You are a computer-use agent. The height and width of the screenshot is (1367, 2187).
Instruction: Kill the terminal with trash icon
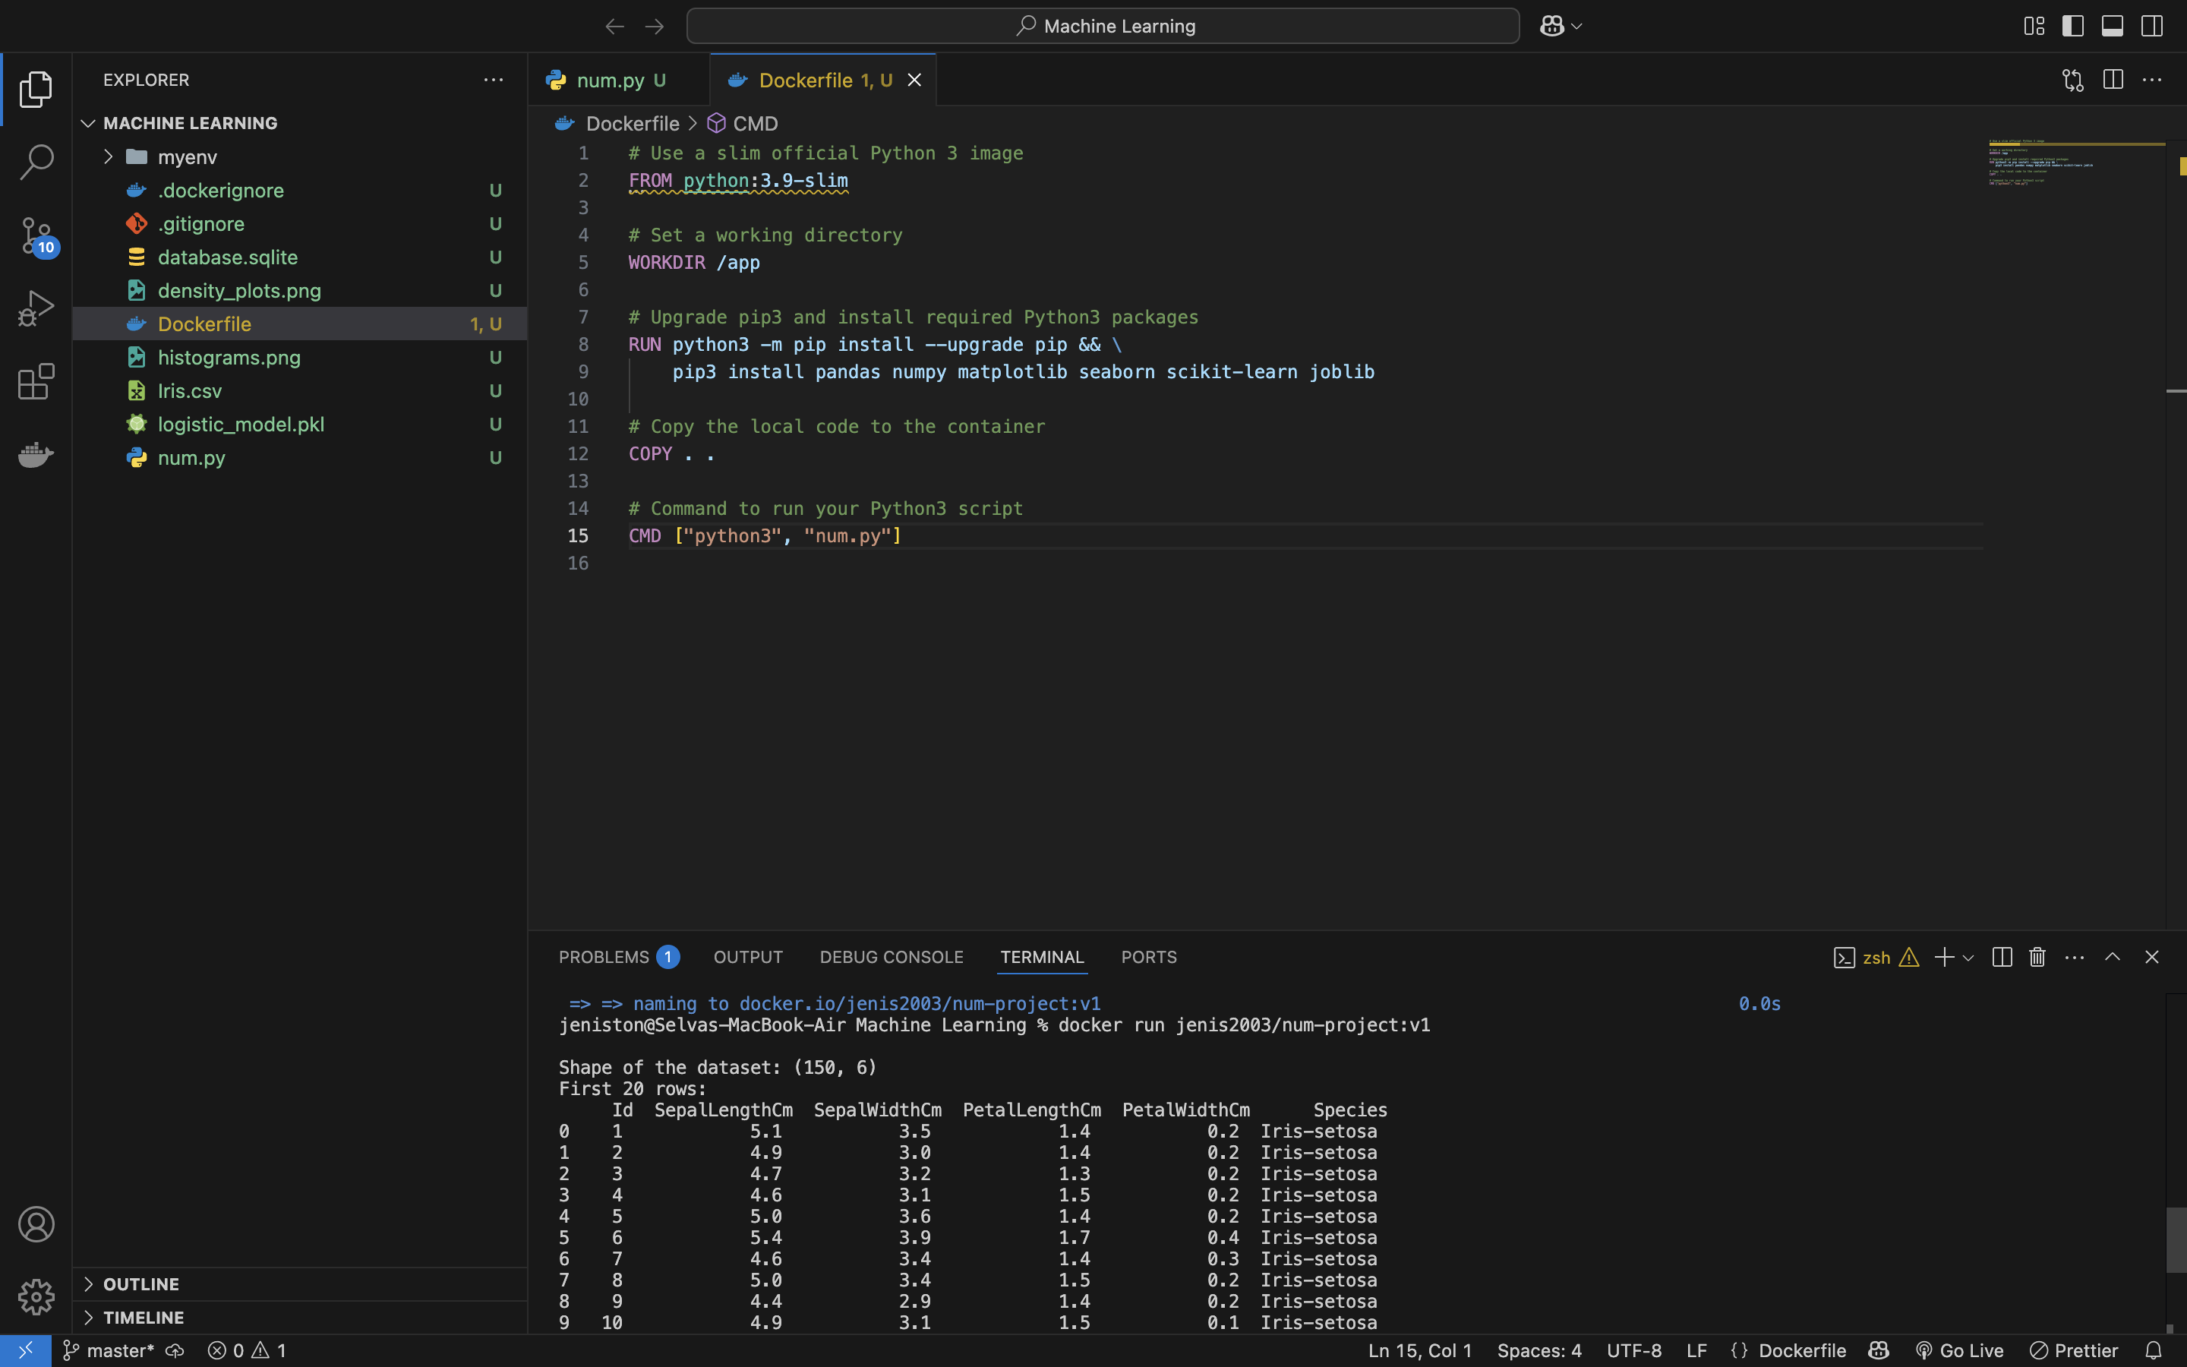[2037, 957]
